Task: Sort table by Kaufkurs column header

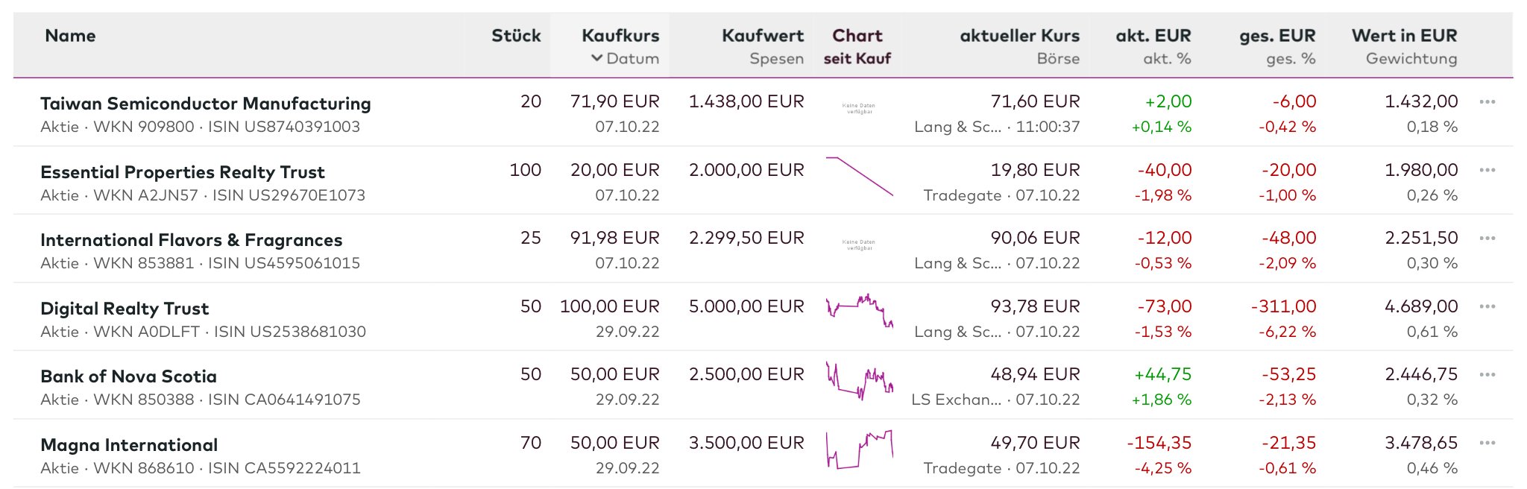Action: click(620, 36)
